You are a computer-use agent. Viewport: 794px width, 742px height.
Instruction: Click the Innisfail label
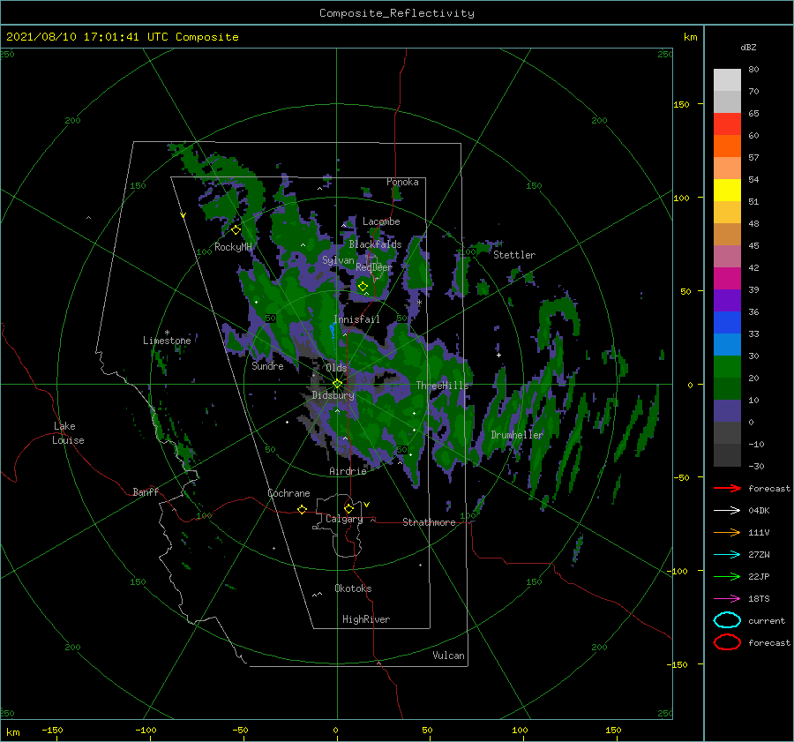tap(356, 319)
